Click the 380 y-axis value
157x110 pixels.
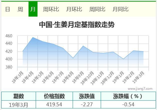pos(9,67)
